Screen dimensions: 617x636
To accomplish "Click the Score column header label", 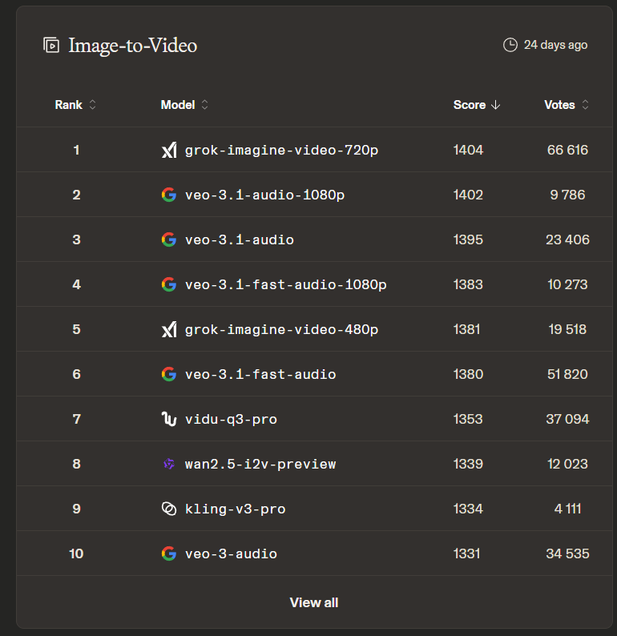I will pos(470,105).
